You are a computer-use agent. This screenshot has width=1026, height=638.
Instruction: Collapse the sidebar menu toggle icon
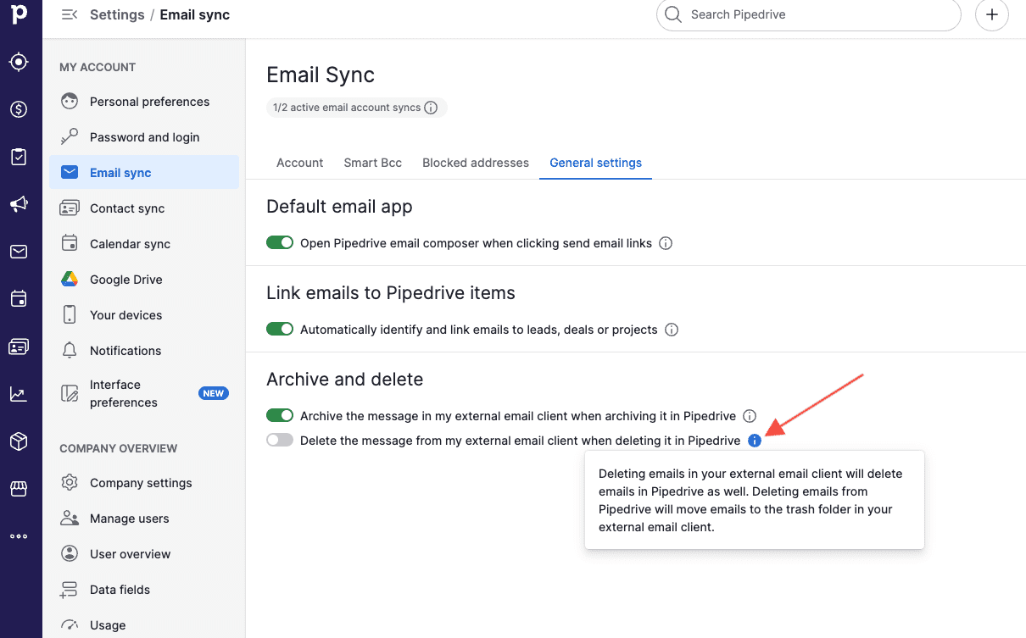click(70, 14)
